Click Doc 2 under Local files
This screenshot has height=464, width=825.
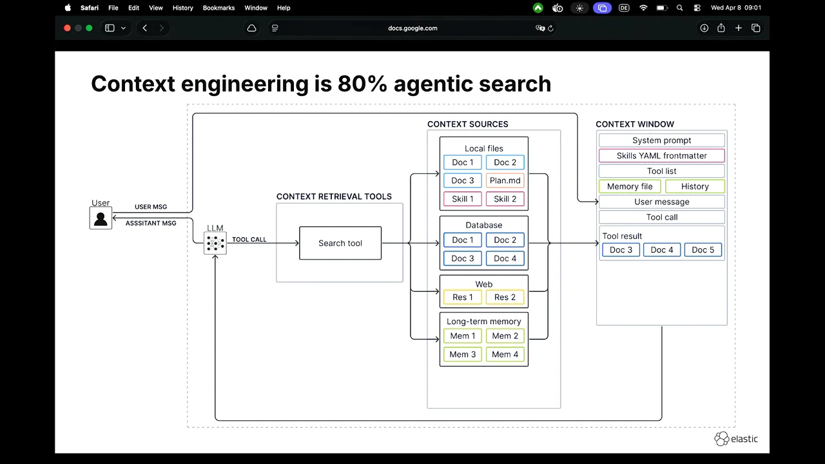coord(505,162)
